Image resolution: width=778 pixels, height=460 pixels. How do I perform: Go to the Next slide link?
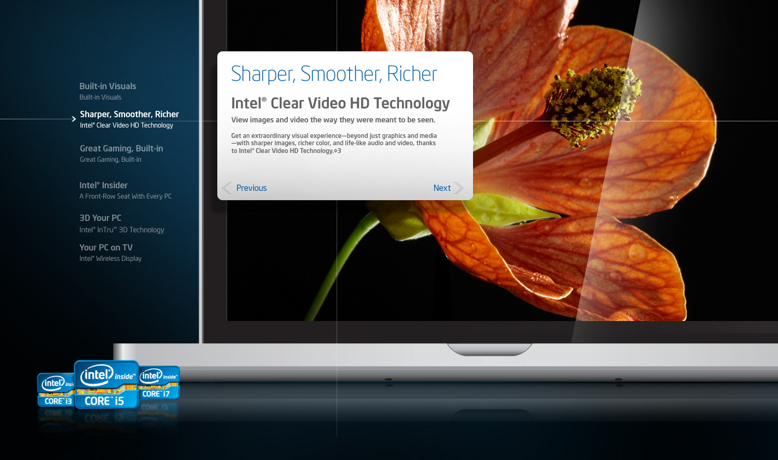tap(442, 188)
